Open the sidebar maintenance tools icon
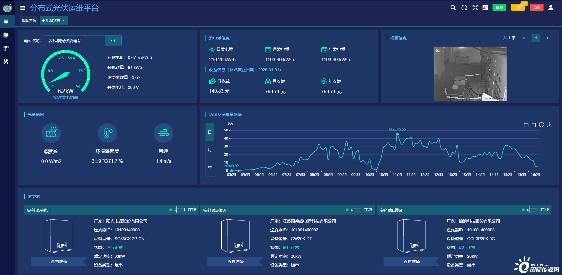Screen dimensions: 562x275 (x=6, y=62)
